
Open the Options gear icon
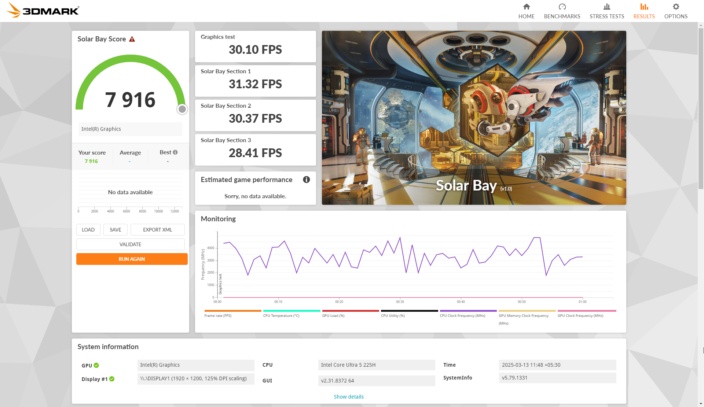pyautogui.click(x=676, y=7)
